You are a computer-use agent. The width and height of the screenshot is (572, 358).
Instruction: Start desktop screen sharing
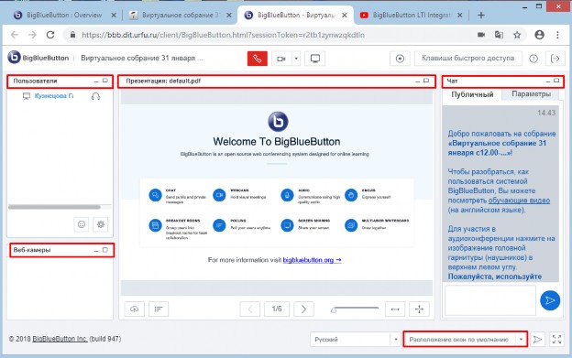click(314, 59)
